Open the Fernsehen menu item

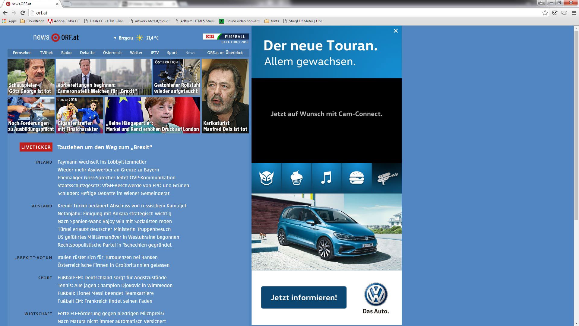[x=22, y=53]
